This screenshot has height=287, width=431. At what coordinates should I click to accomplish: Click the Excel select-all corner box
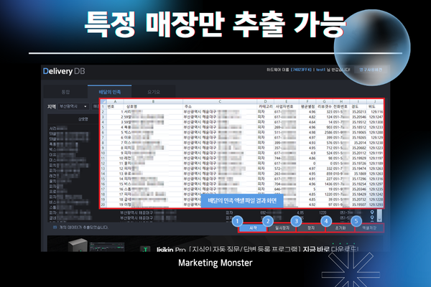tap(103, 101)
